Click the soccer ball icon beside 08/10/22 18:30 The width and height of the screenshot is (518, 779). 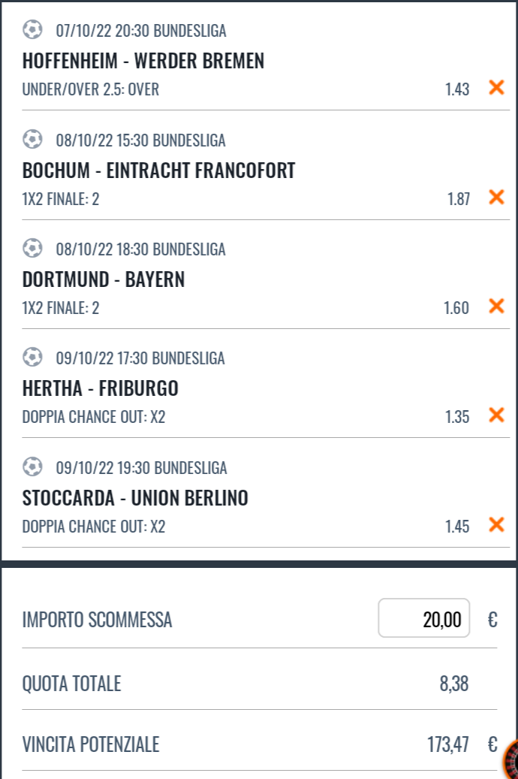click(33, 248)
